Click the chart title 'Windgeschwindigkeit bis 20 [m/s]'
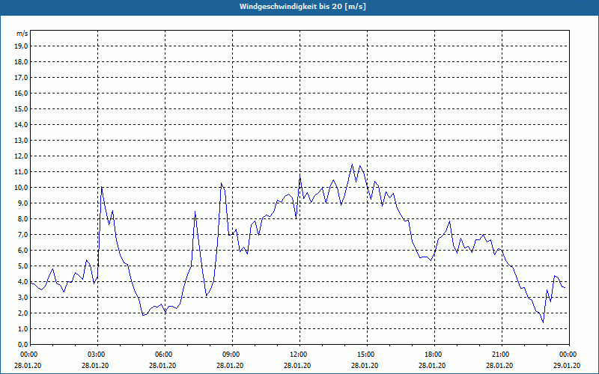This screenshot has height=374, width=599. pyautogui.click(x=302, y=7)
